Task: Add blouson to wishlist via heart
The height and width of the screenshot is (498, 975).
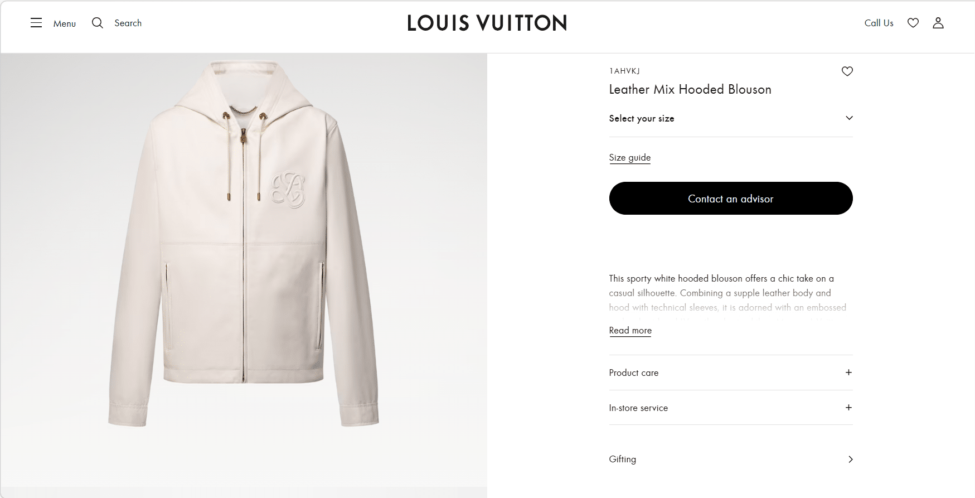Action: click(x=847, y=71)
